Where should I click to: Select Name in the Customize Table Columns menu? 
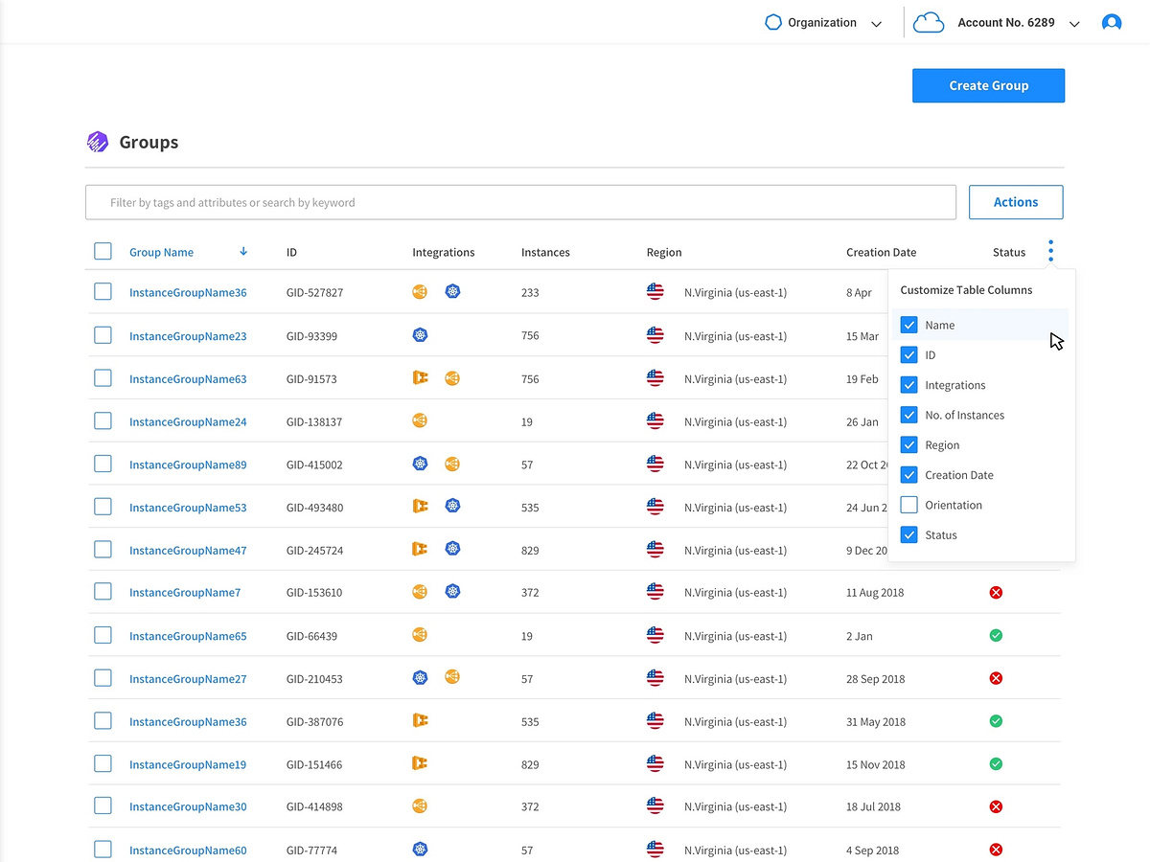[908, 325]
